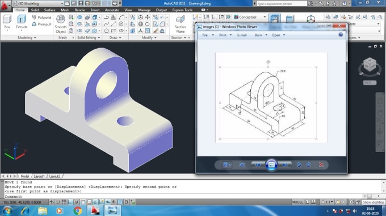The image size is (386, 216).
Task: Open the Burn menu in Photo Viewer
Action: 261,35
